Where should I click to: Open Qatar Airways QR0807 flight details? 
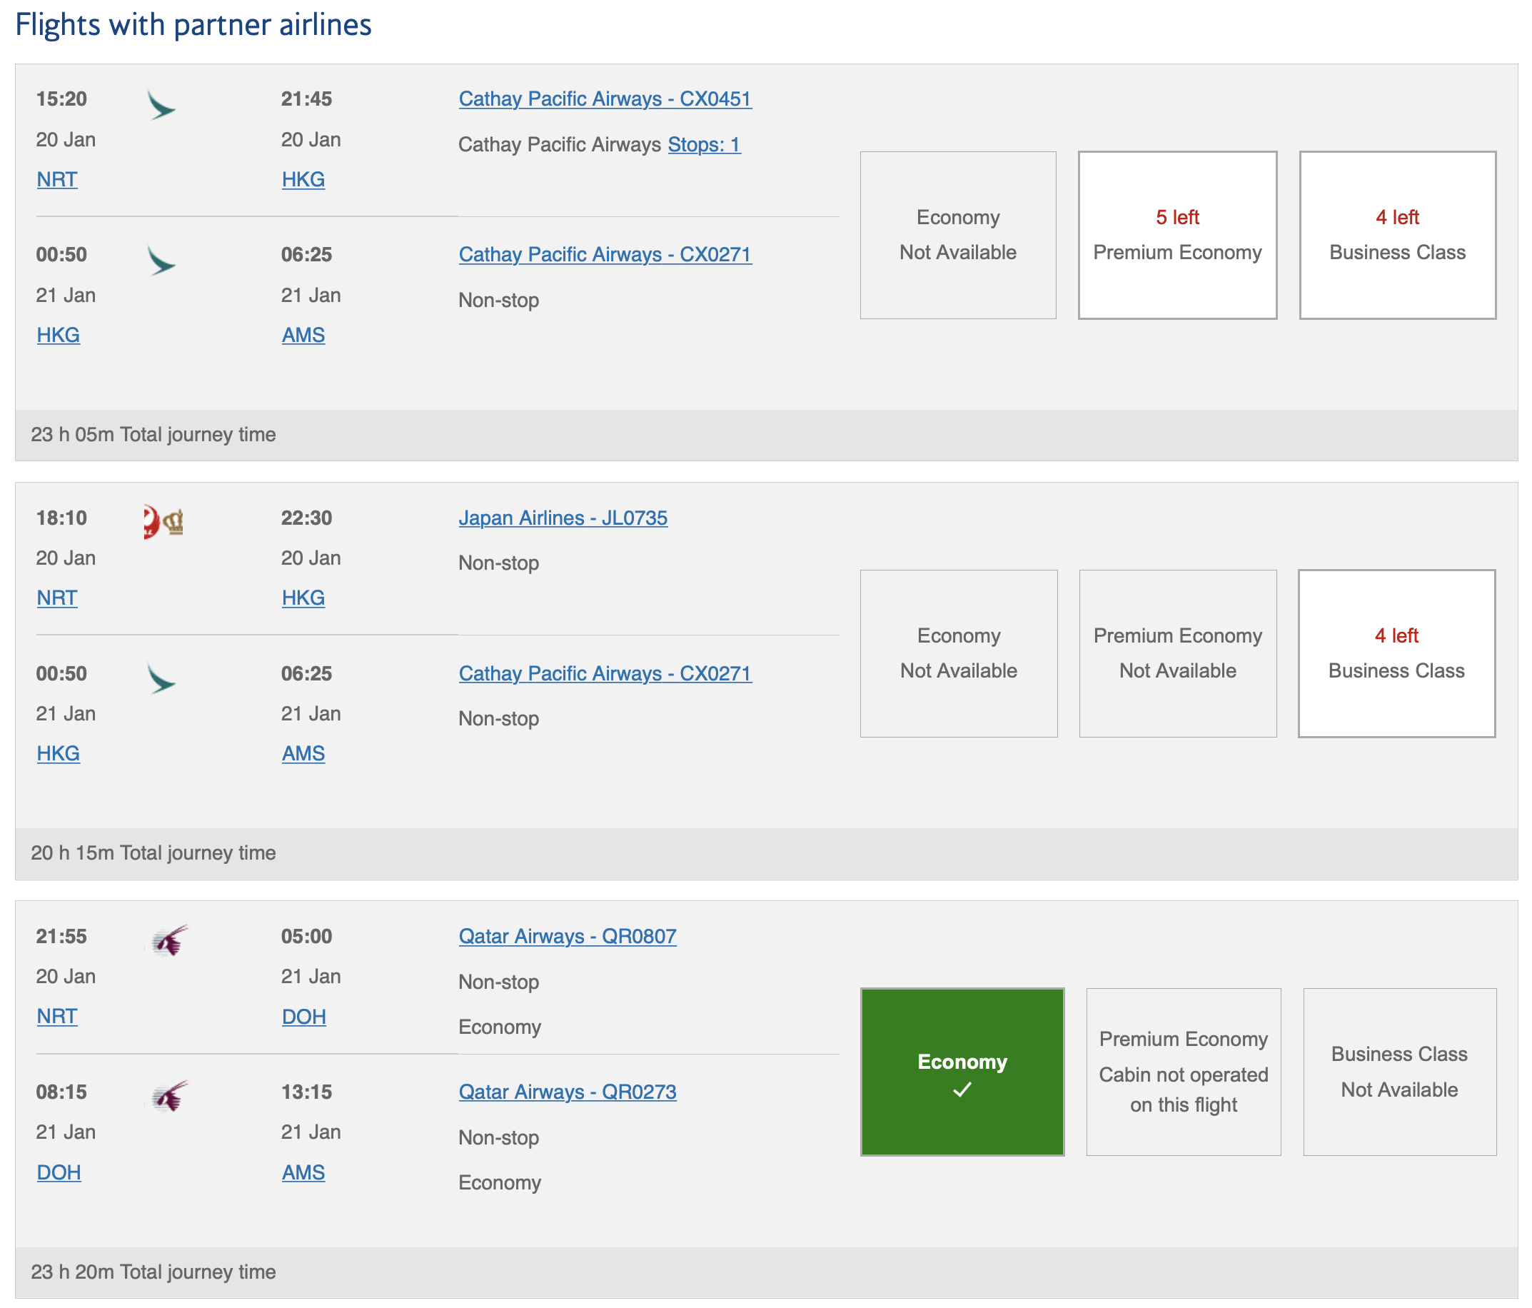(x=566, y=937)
